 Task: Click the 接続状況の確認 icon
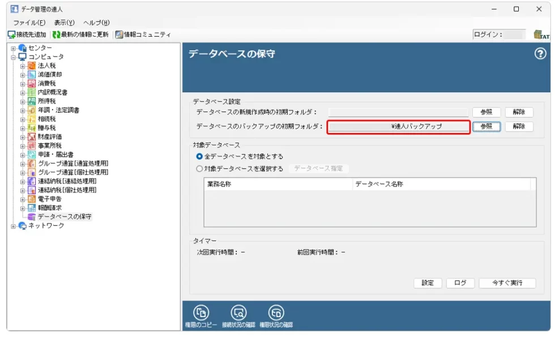[x=239, y=313]
